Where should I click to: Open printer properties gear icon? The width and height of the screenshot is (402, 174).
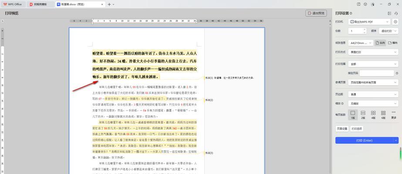tap(395, 22)
